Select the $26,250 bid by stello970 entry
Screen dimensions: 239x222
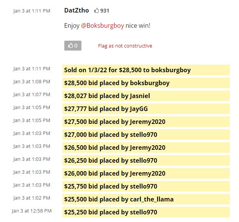[x=146, y=160]
